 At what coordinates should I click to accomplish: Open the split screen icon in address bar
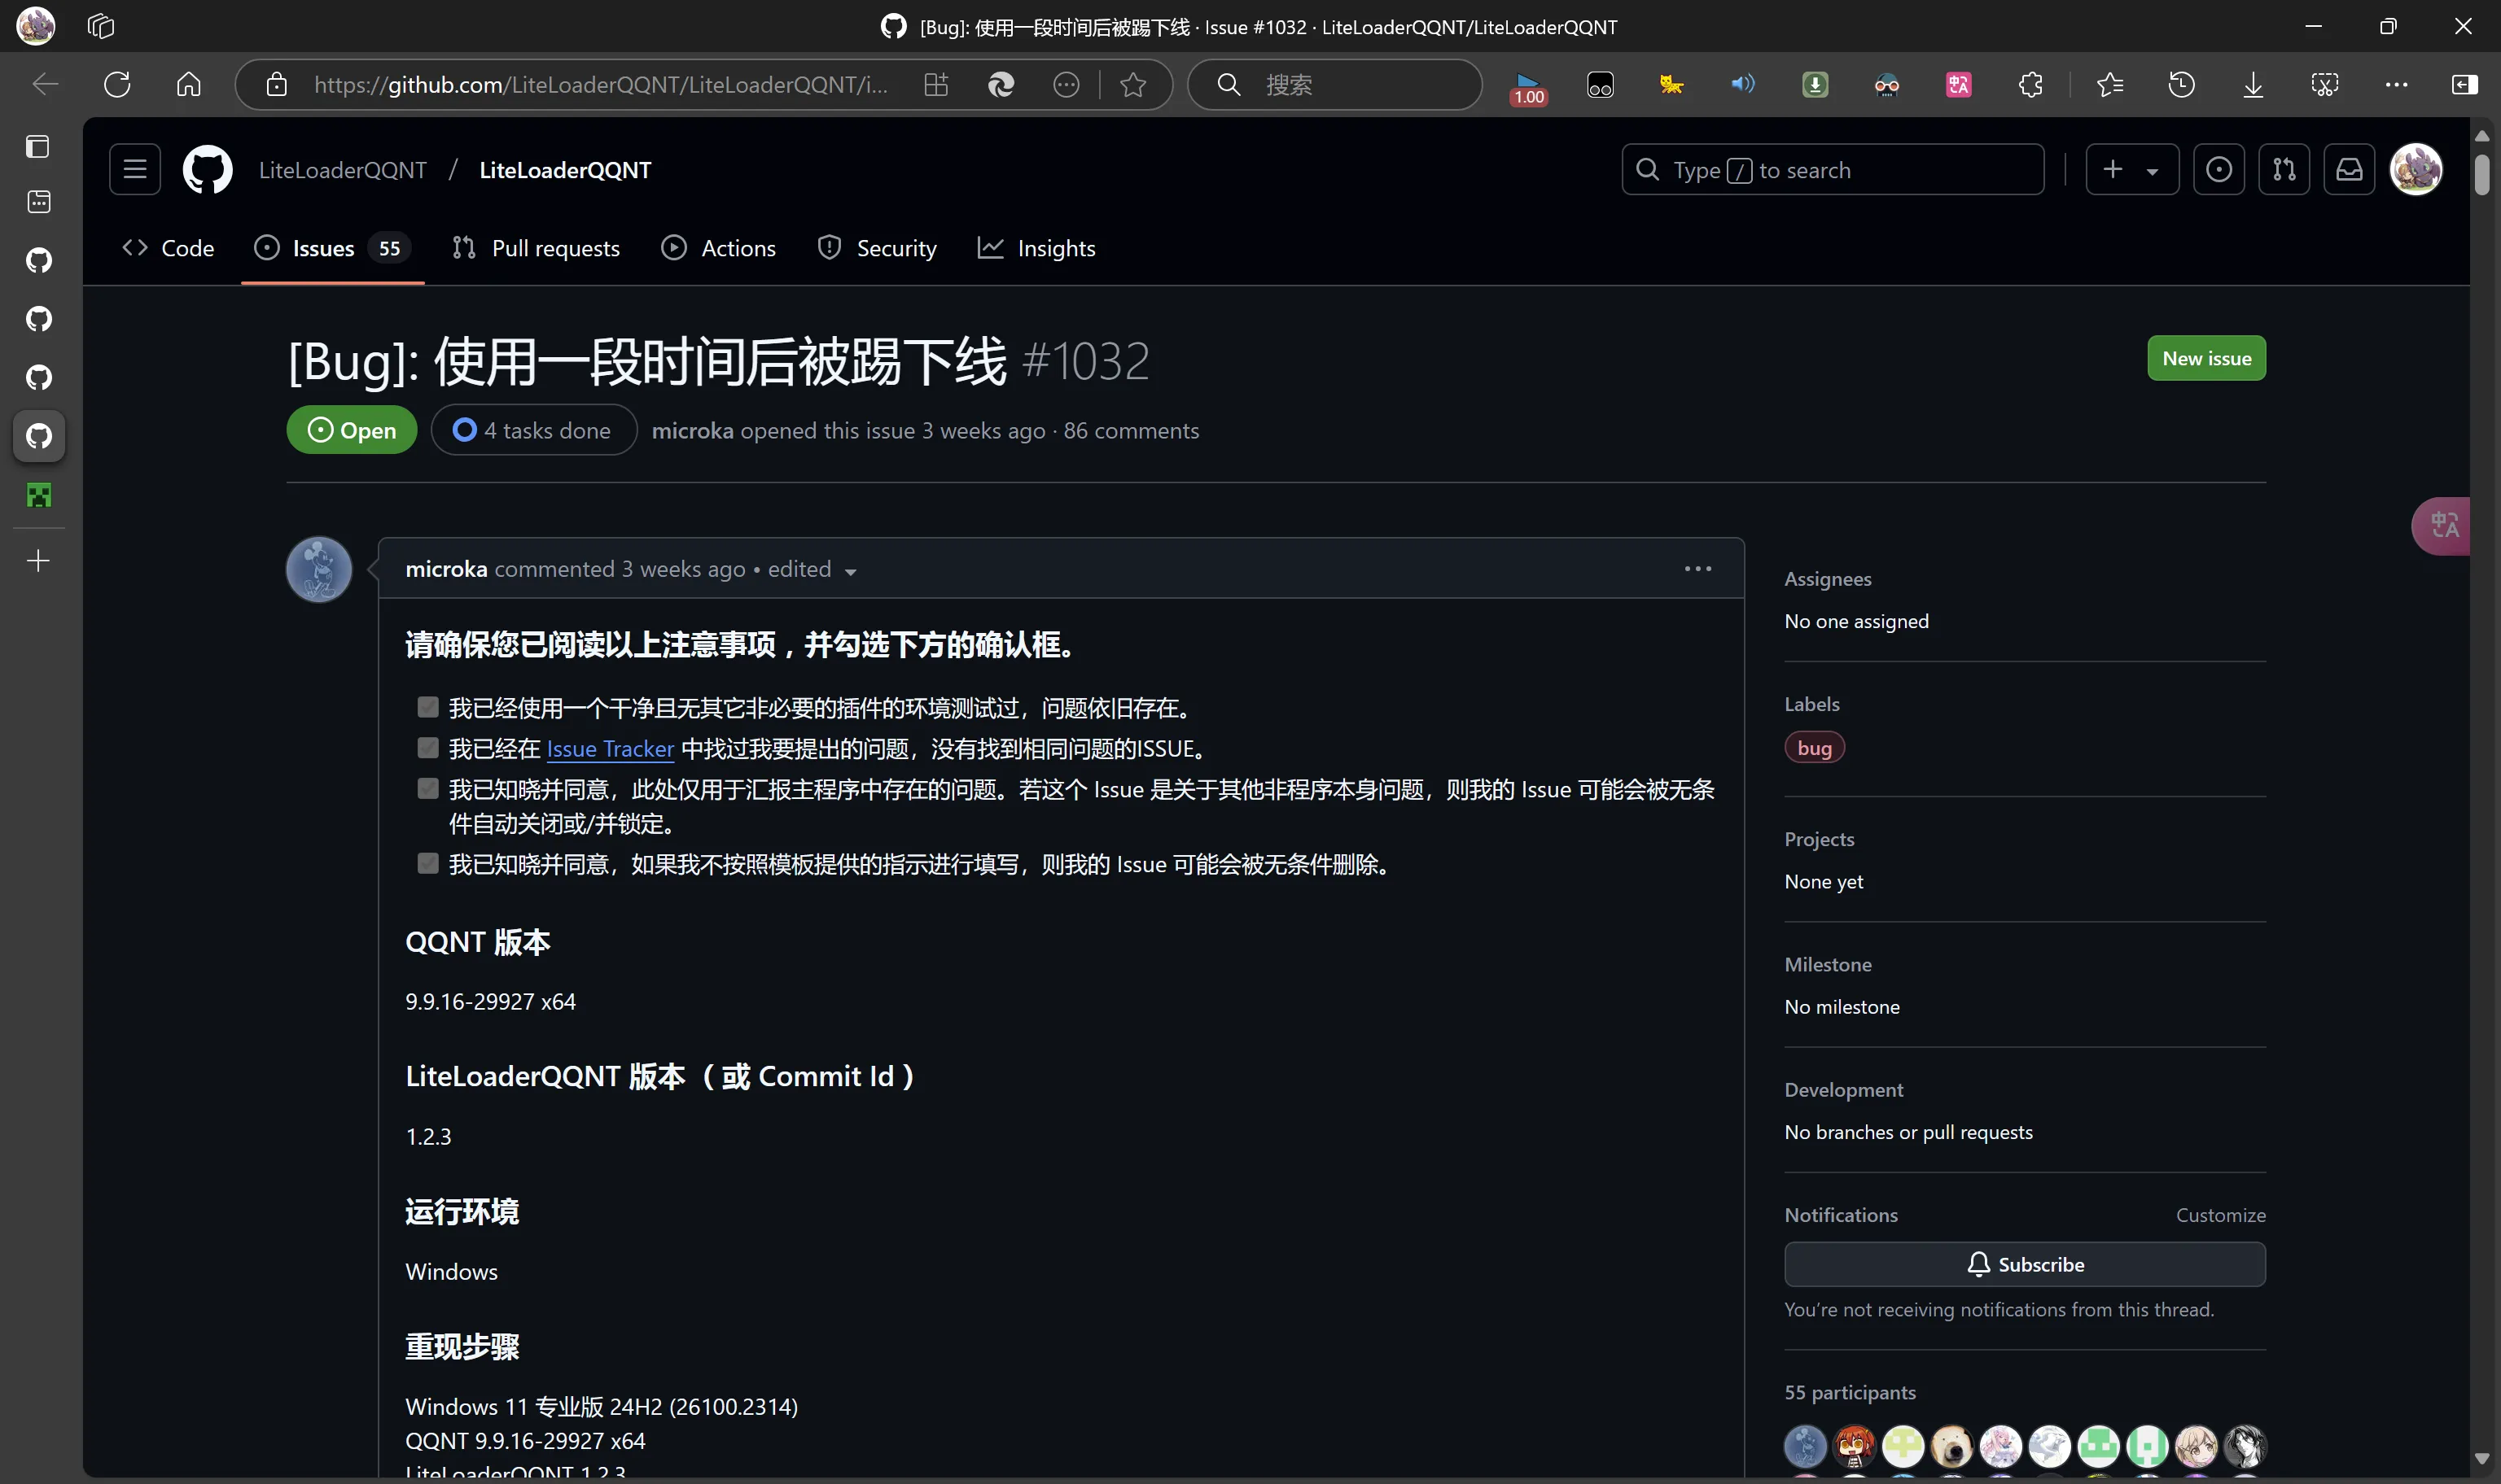pyautogui.click(x=935, y=85)
